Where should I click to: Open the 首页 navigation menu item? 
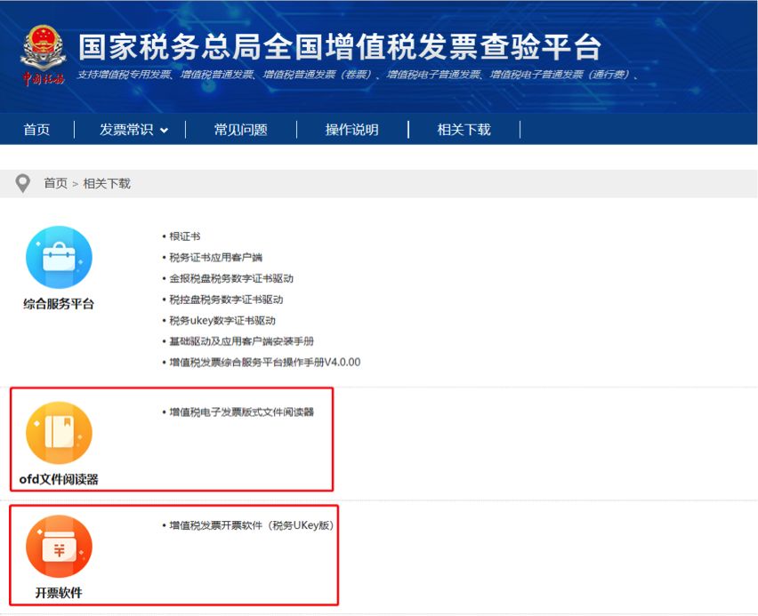[x=36, y=130]
